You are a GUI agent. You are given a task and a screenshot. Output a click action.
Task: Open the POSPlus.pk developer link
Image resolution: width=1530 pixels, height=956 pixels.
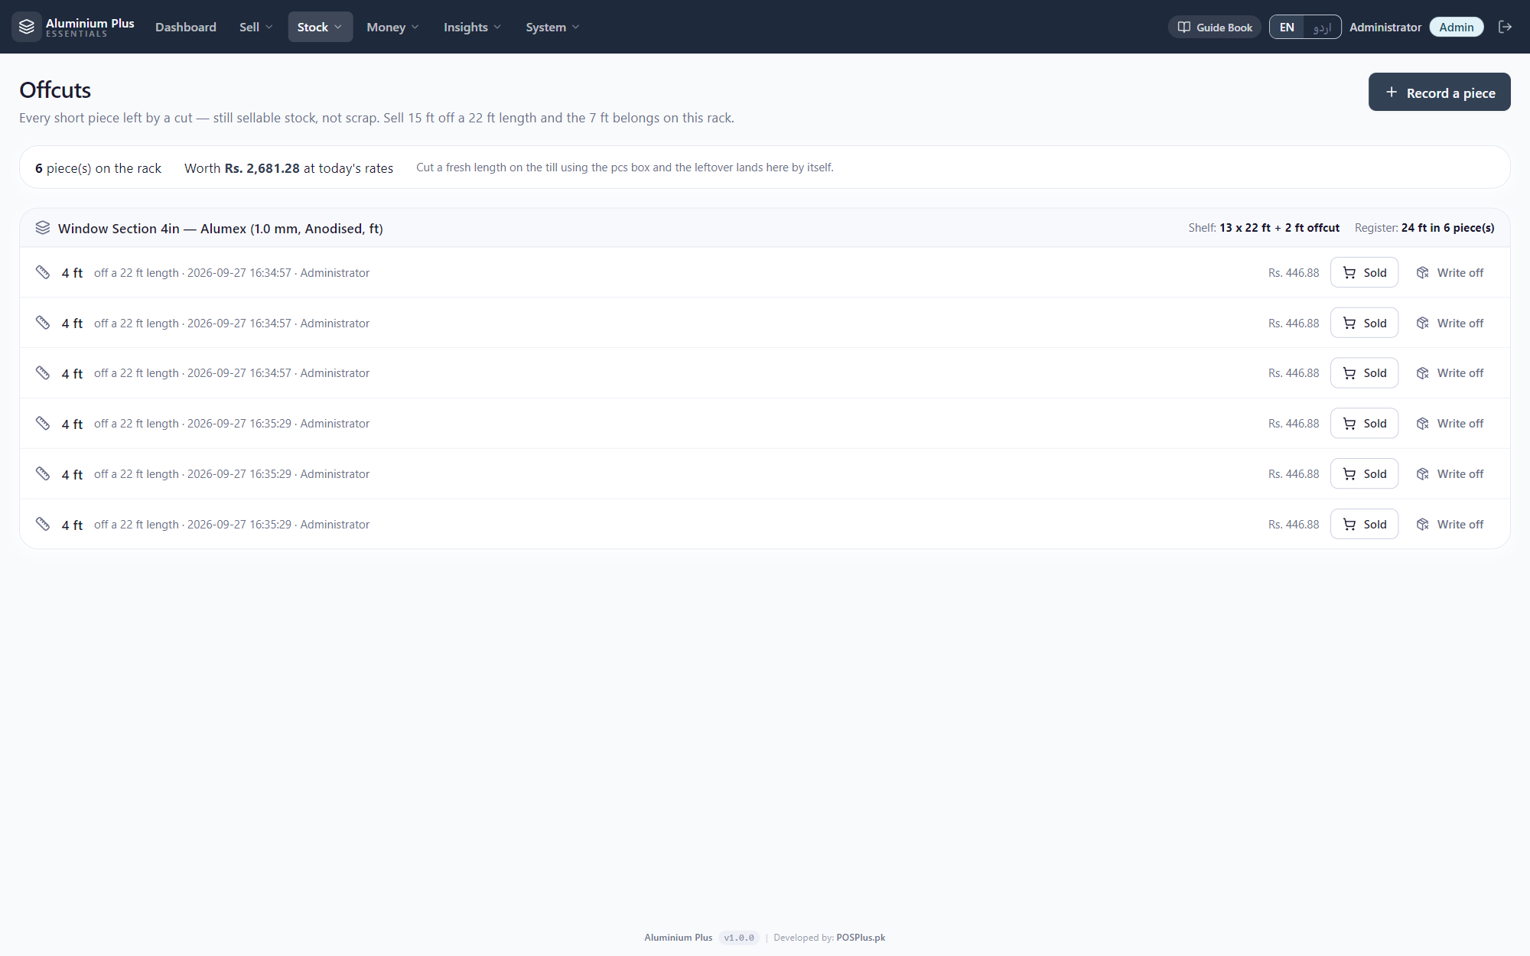[861, 938]
